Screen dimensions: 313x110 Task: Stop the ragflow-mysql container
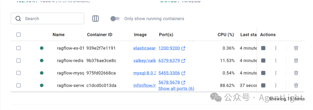[263, 73]
